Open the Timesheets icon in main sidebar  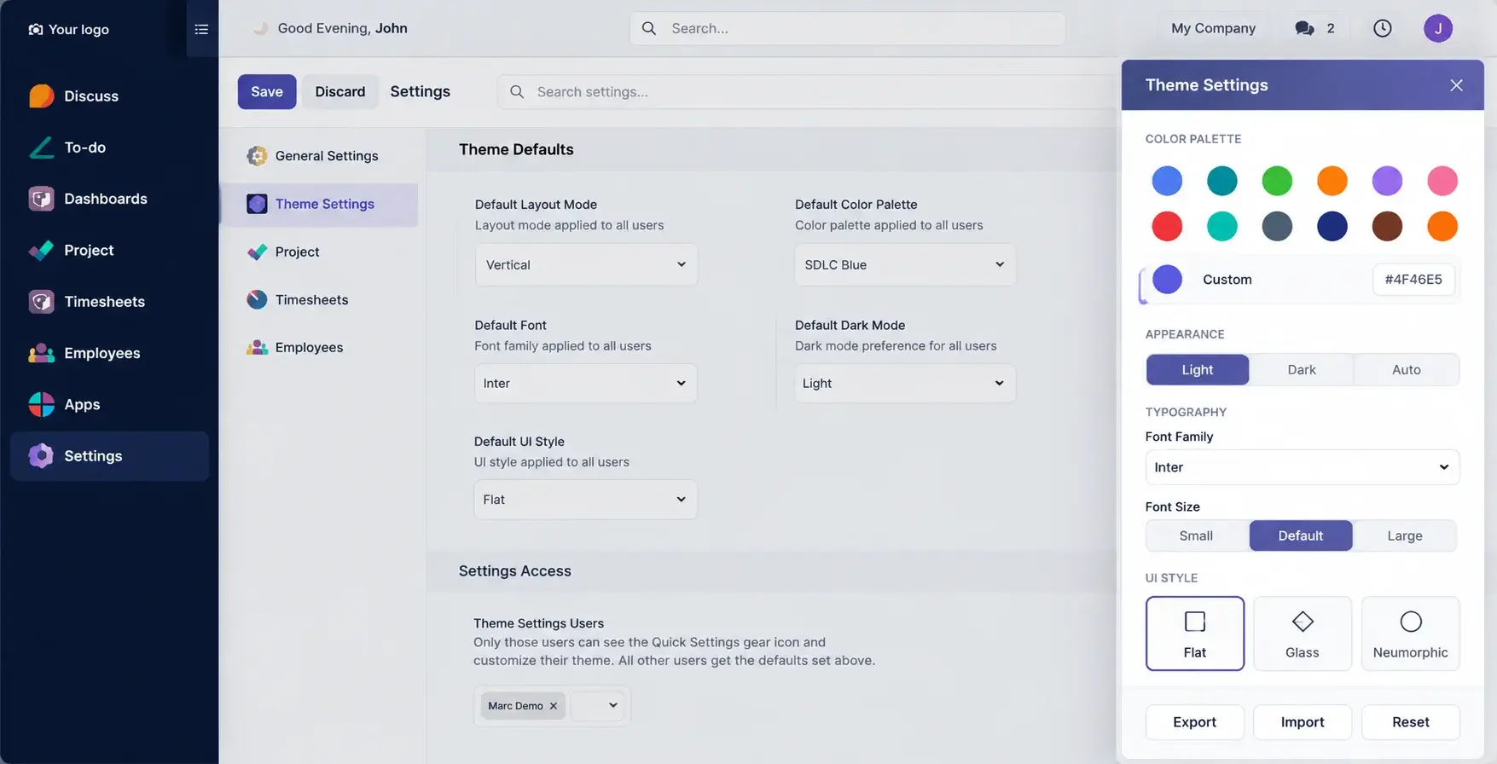(41, 302)
